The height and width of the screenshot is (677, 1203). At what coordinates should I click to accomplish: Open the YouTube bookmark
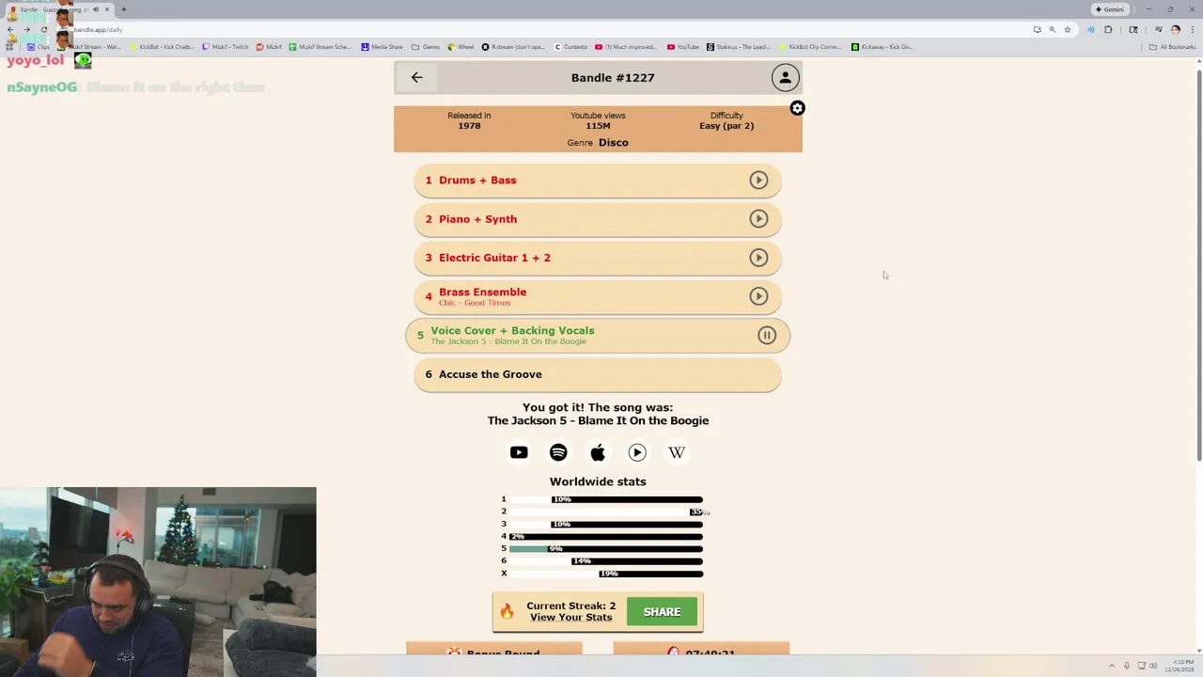point(683,46)
